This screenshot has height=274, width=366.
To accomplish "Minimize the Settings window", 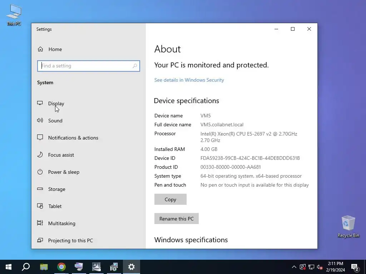I will coord(276,29).
